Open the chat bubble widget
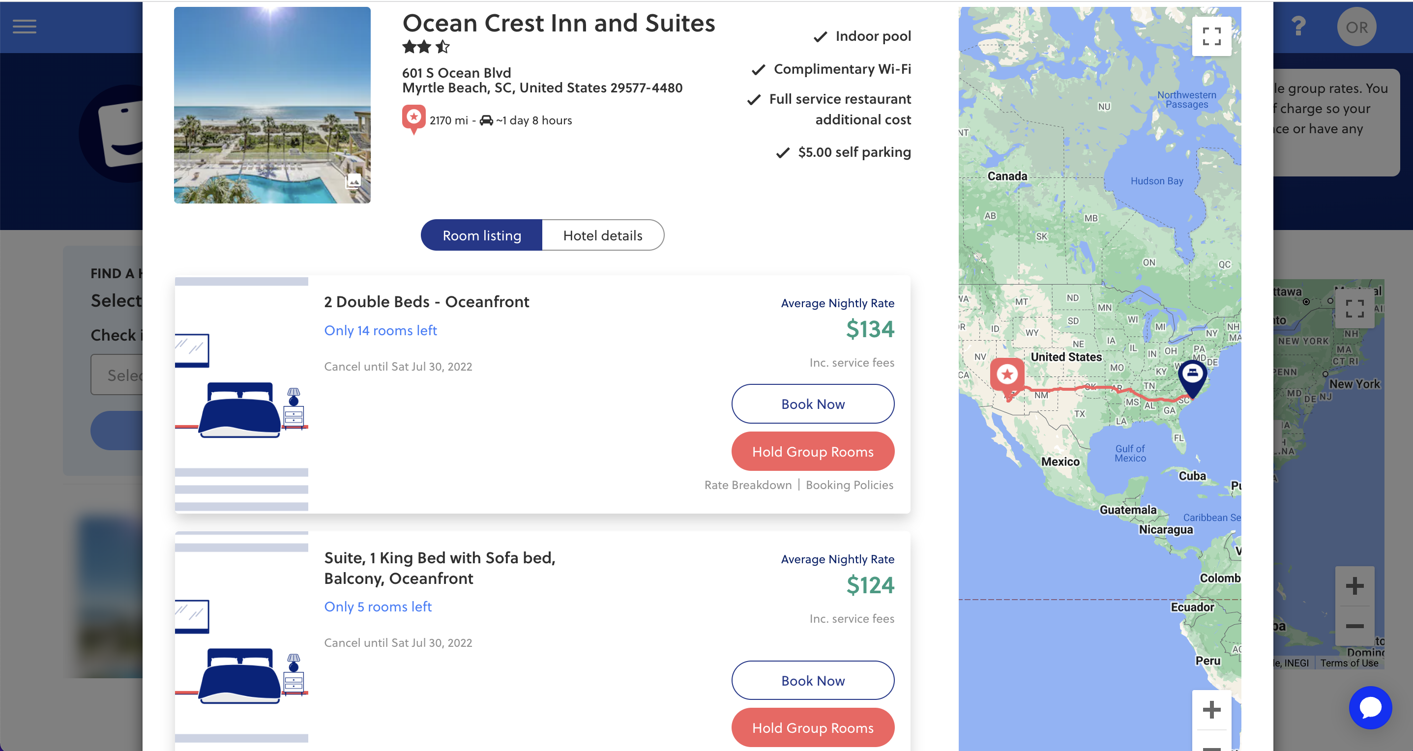Viewport: 1413px width, 751px height. tap(1370, 707)
